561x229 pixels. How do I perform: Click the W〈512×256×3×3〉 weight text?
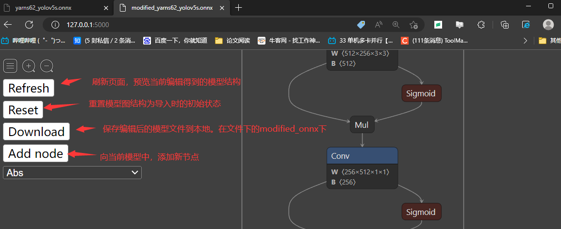[360, 54]
